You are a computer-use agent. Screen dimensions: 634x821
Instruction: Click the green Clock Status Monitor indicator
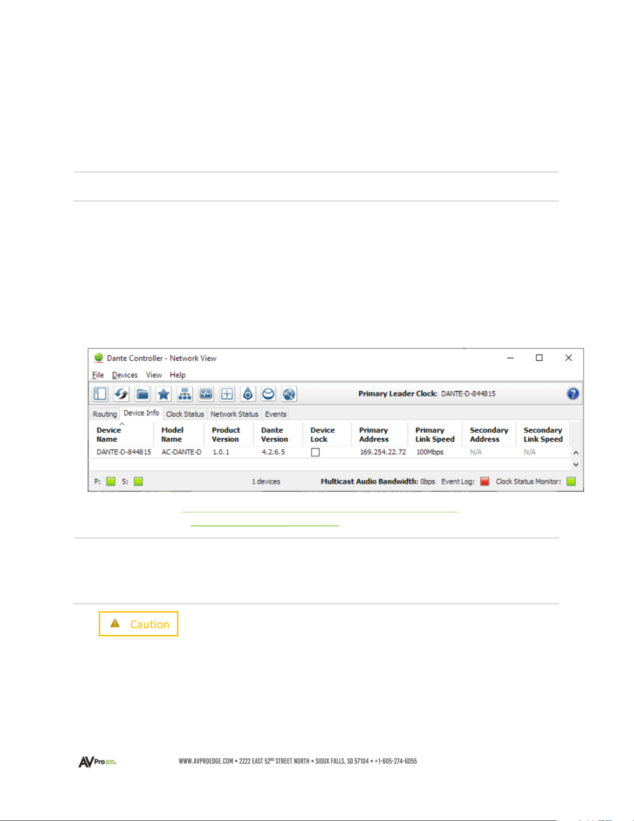(x=572, y=482)
